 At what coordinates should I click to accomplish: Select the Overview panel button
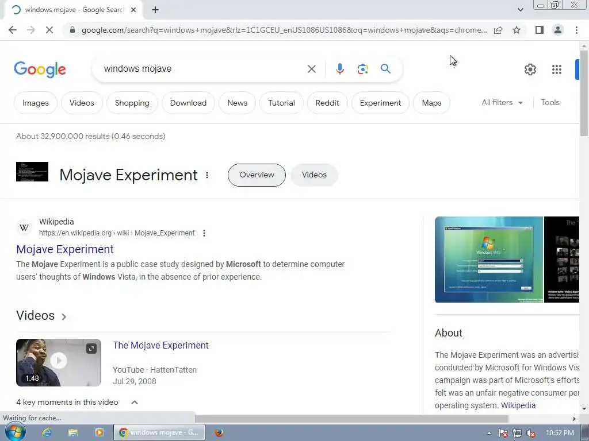pyautogui.click(x=257, y=175)
